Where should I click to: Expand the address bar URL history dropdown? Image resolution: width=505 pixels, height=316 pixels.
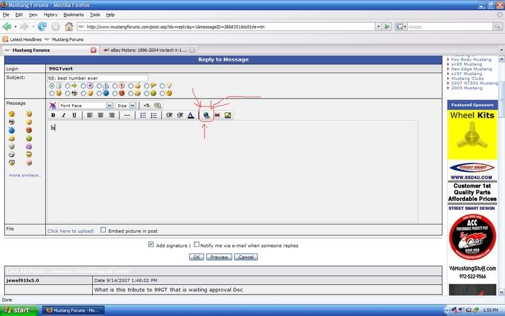pos(378,27)
